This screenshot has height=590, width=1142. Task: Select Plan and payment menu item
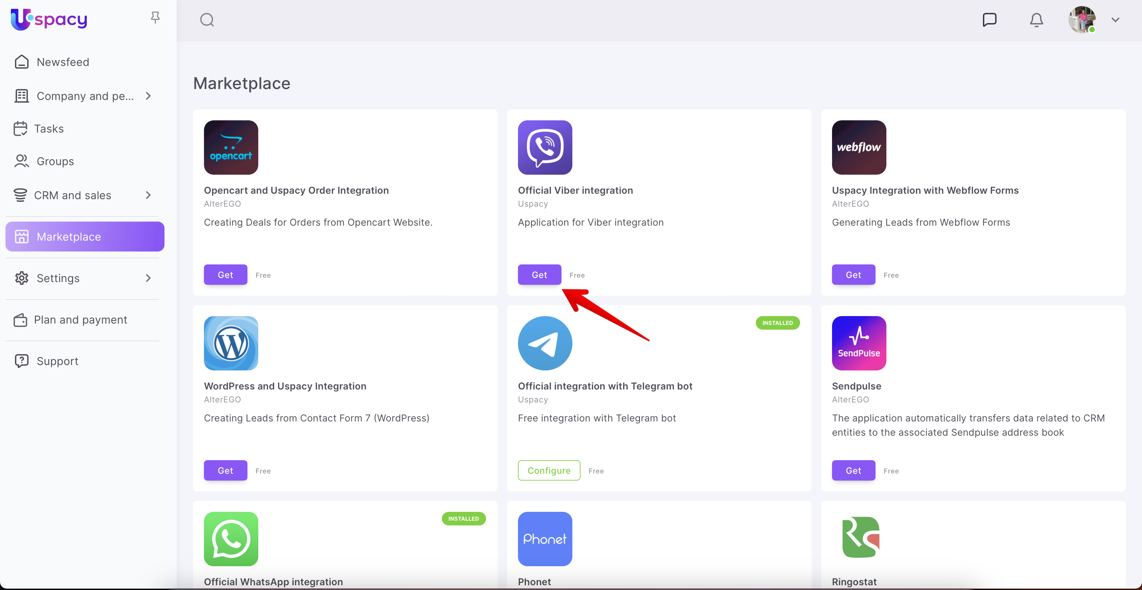tap(80, 319)
